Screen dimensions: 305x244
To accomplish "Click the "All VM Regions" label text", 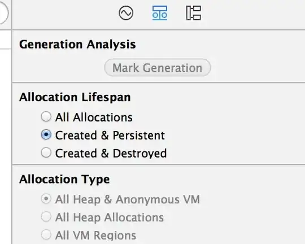I will pos(95,235).
